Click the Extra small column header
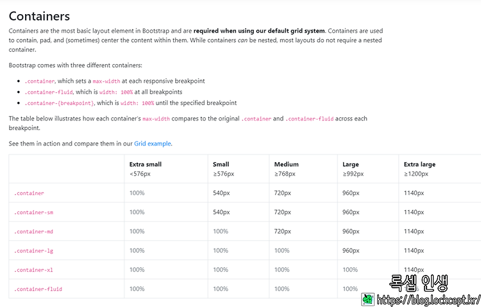This screenshot has height=307, width=481. coord(146,164)
